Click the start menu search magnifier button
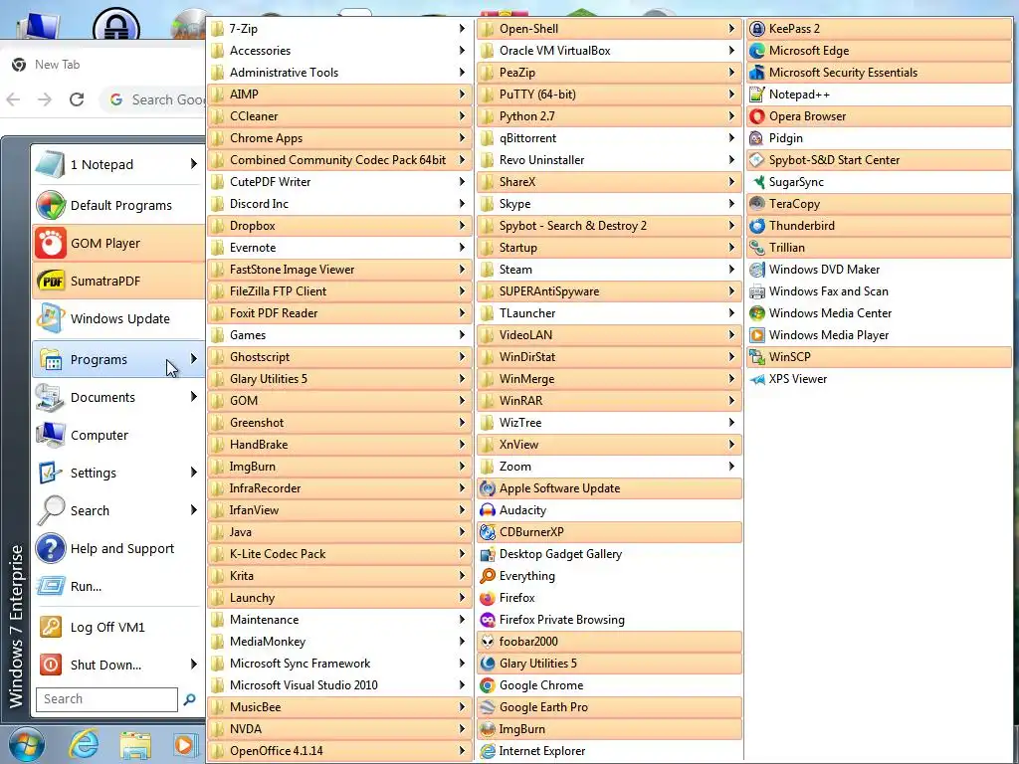The image size is (1019, 764). [189, 699]
